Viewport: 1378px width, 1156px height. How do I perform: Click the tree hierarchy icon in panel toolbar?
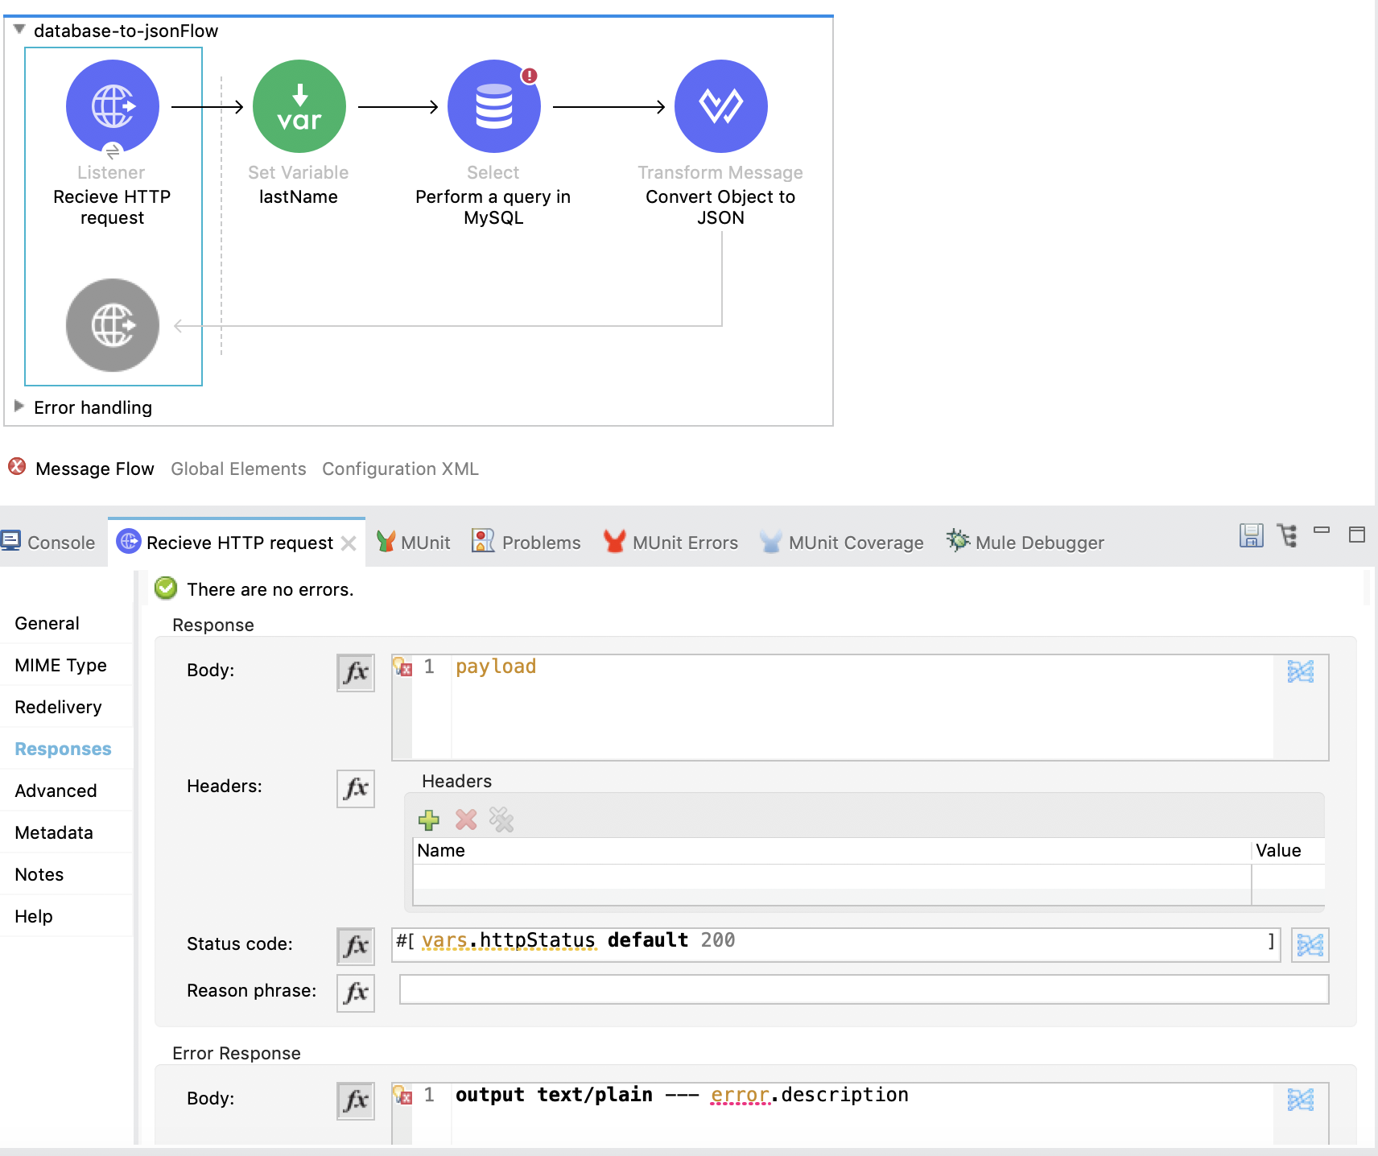[x=1288, y=536]
